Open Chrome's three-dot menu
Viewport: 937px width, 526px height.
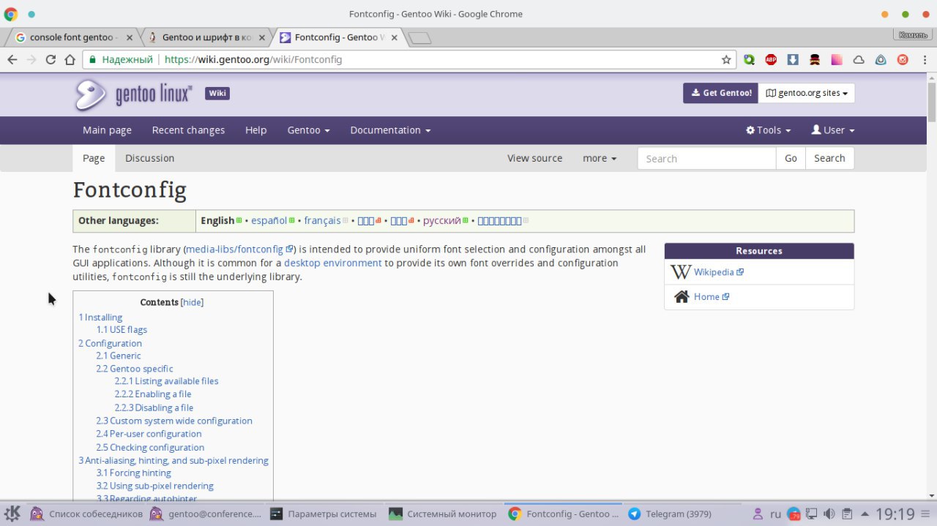(x=925, y=60)
